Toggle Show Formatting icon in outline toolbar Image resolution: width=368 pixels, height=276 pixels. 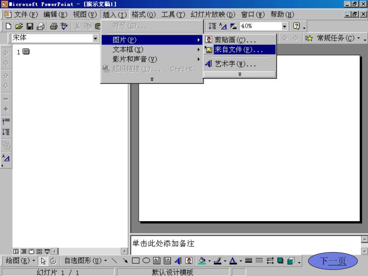point(6,158)
